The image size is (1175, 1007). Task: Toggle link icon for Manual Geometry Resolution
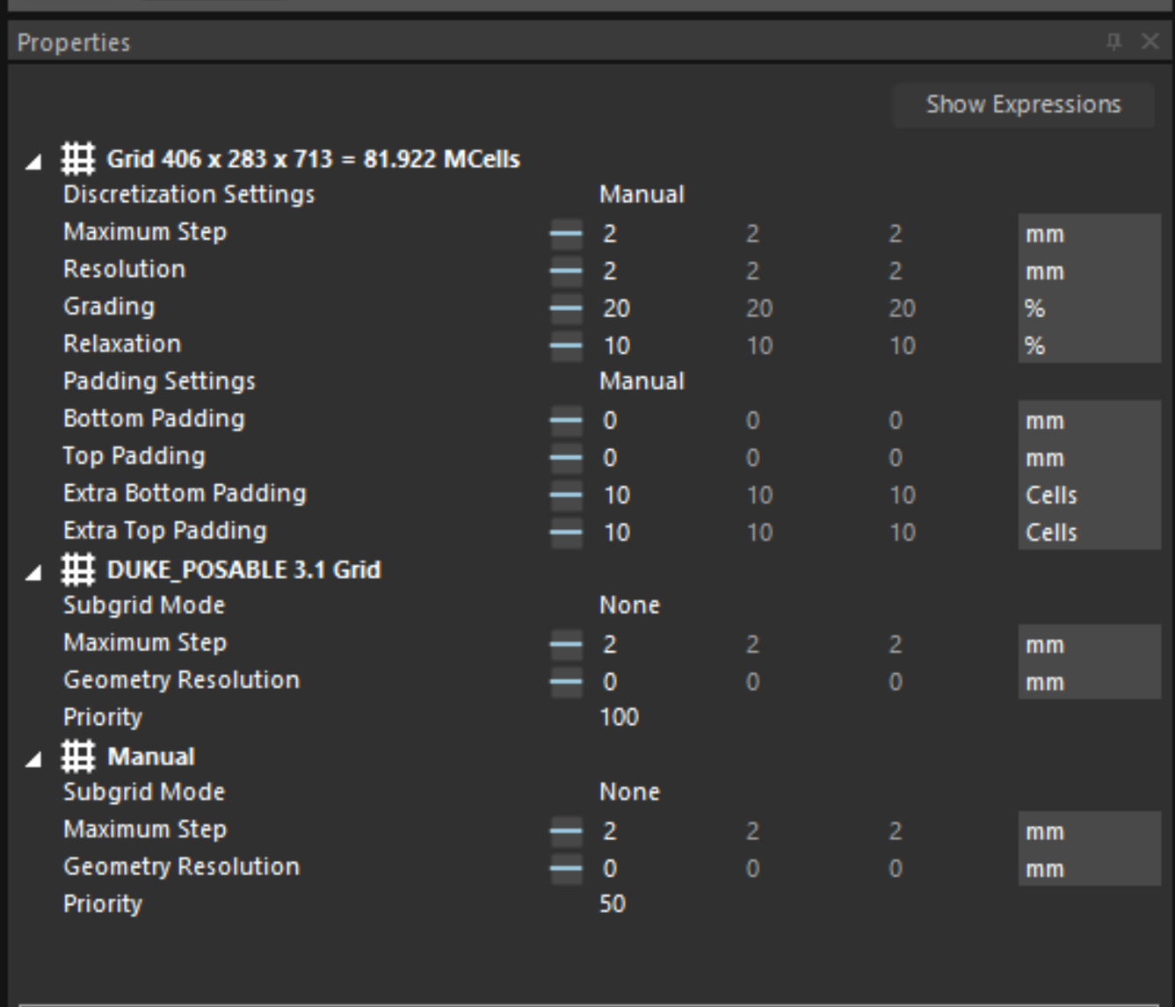click(566, 868)
